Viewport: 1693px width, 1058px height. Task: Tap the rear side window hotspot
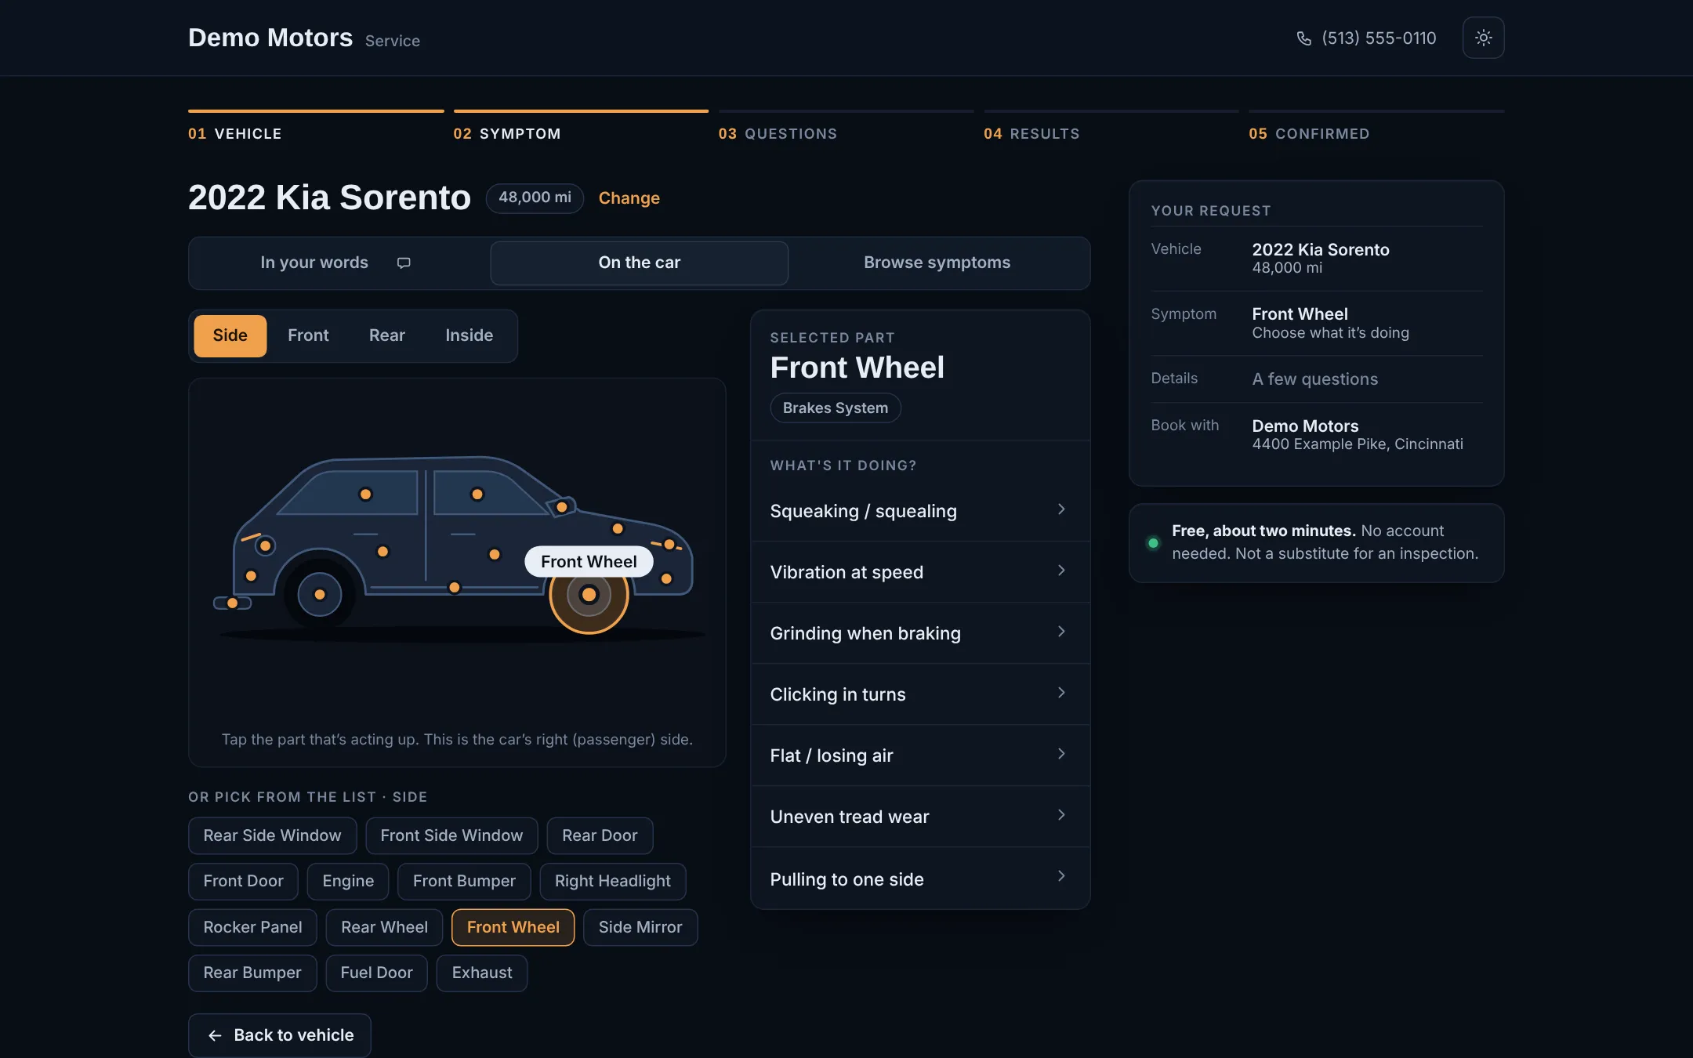(x=365, y=495)
